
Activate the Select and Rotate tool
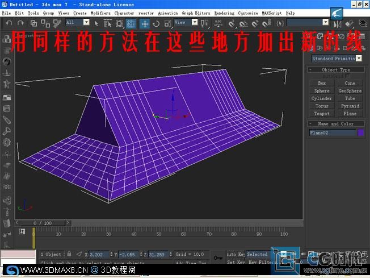[x=156, y=23]
